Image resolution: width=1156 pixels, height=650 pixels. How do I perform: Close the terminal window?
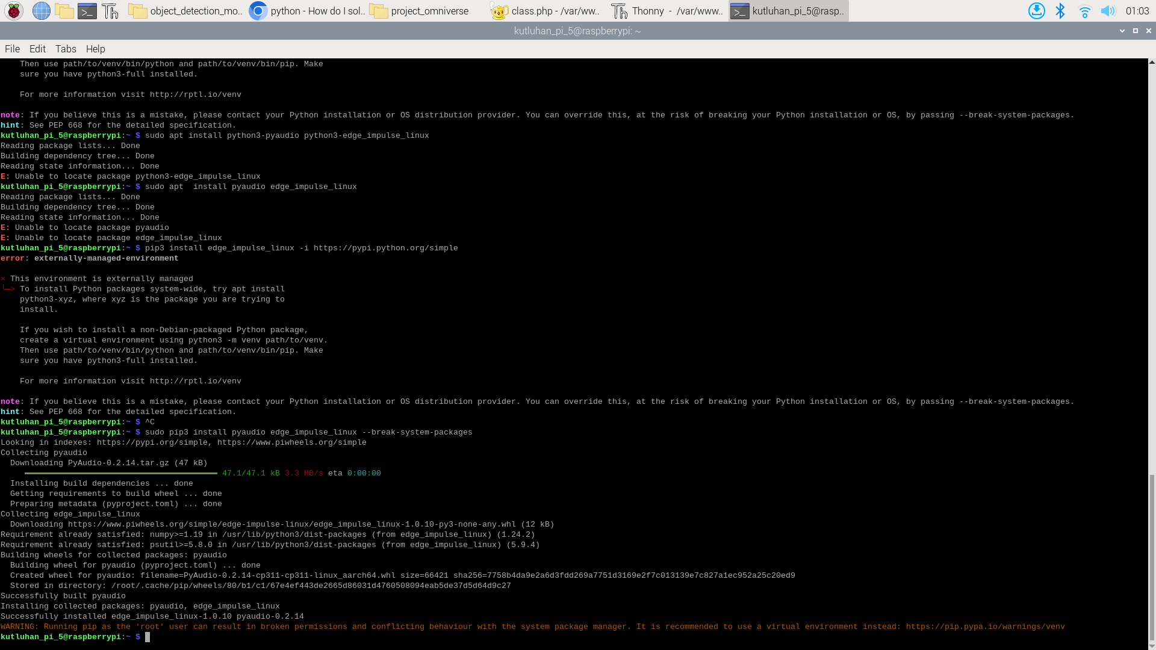pos(1148,31)
